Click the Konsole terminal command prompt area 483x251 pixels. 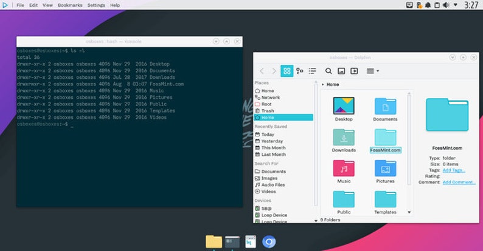point(130,127)
